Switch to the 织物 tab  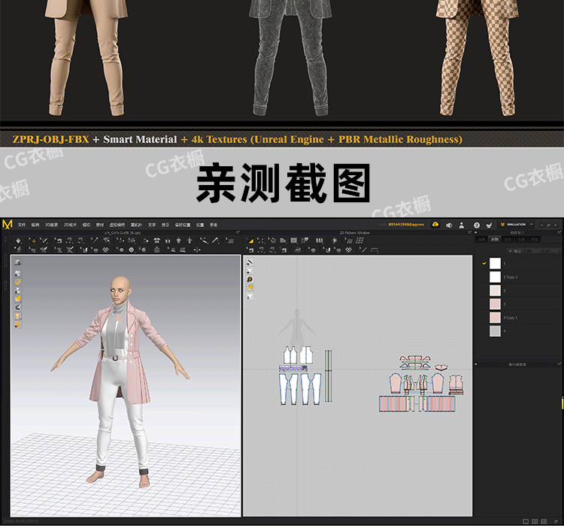(x=494, y=239)
